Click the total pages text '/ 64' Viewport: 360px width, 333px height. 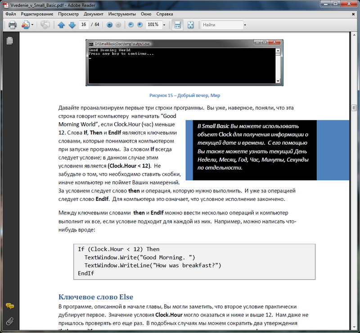click(x=95, y=25)
